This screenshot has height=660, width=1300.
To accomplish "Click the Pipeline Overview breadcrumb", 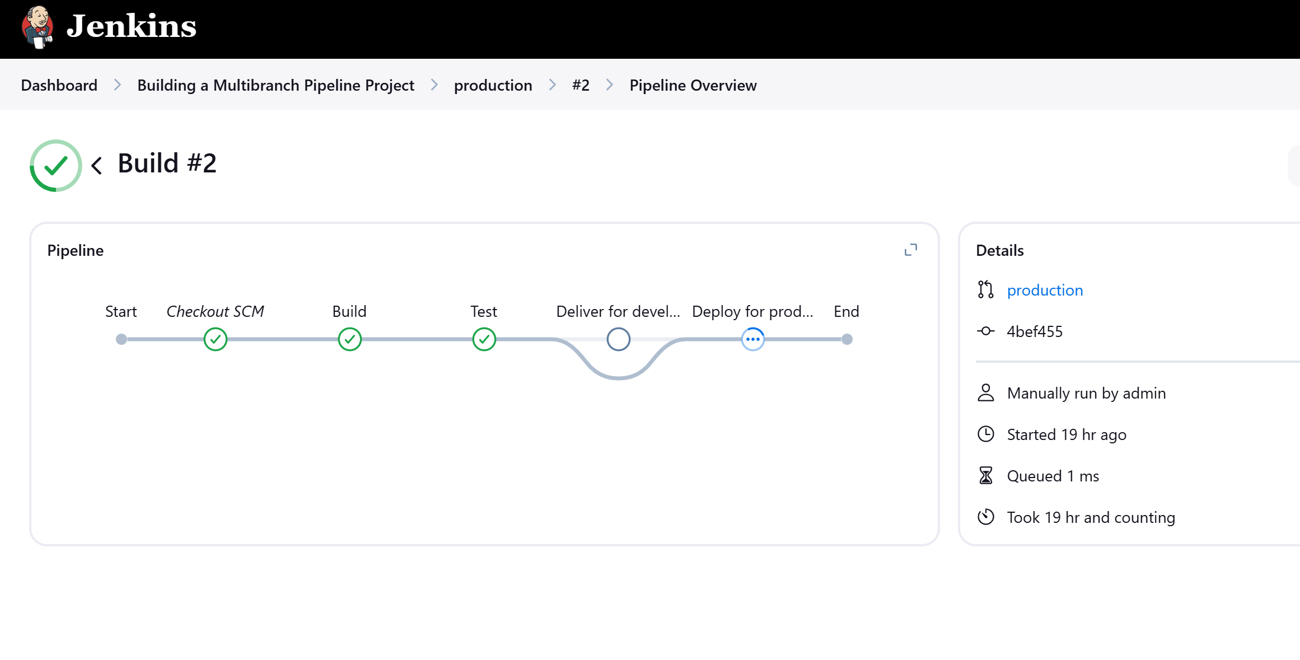I will (x=693, y=85).
